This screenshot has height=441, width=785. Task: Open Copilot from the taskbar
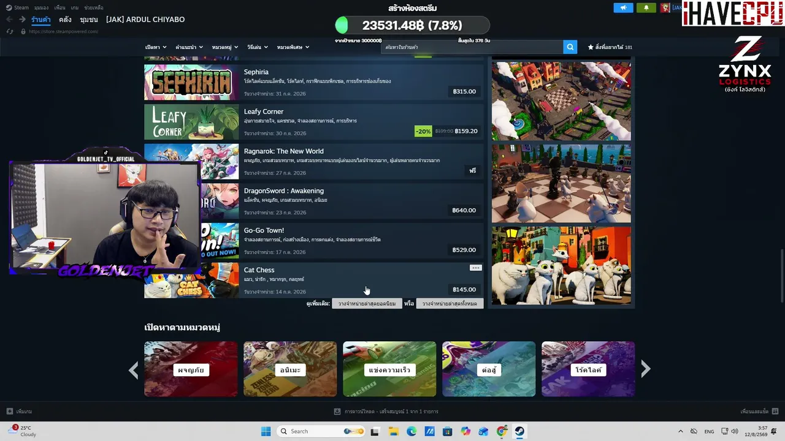tap(465, 431)
